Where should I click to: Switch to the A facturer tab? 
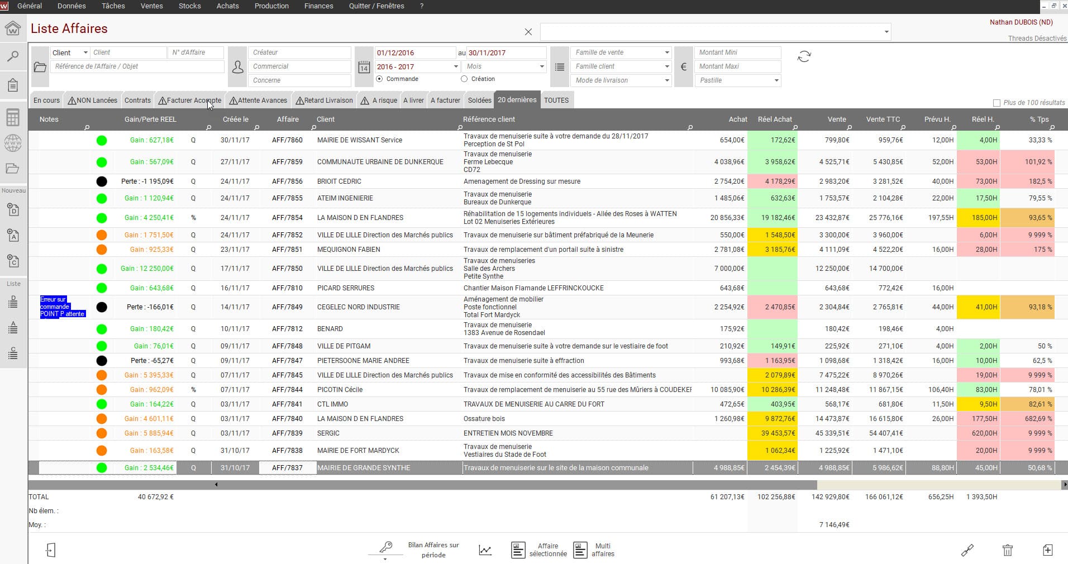click(x=445, y=101)
